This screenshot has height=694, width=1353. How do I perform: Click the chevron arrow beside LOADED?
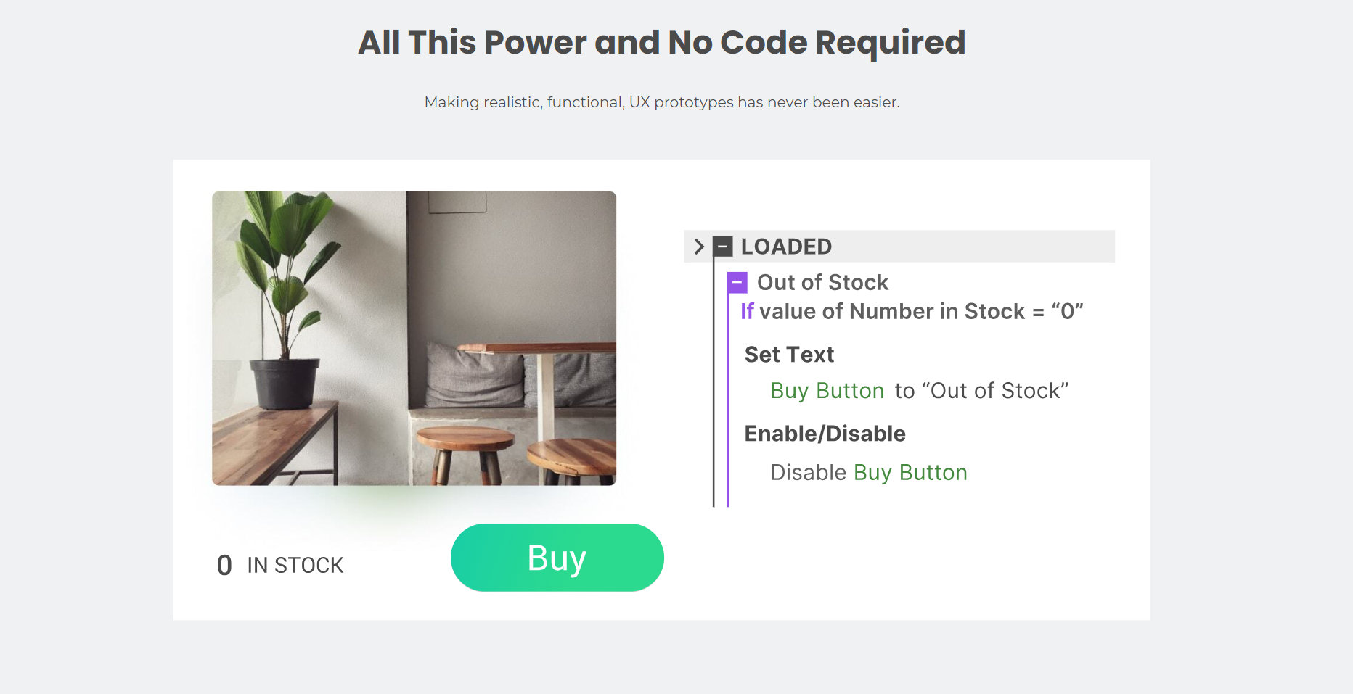(x=699, y=247)
